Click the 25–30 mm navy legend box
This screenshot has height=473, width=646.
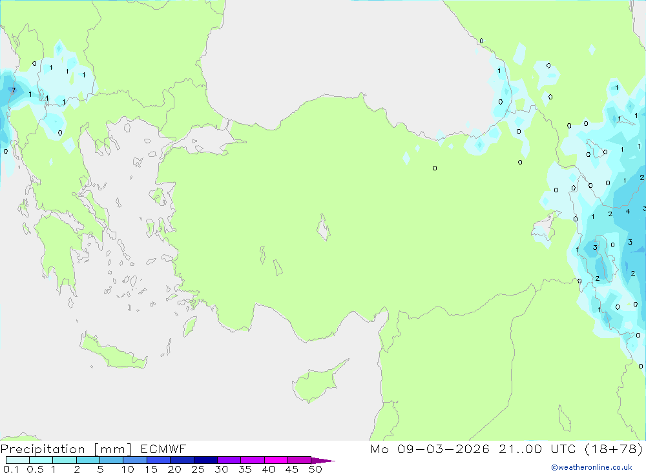pos(205,460)
